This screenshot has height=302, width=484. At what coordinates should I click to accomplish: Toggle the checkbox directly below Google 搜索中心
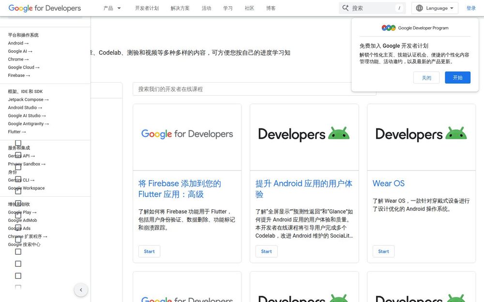[x=18, y=252]
